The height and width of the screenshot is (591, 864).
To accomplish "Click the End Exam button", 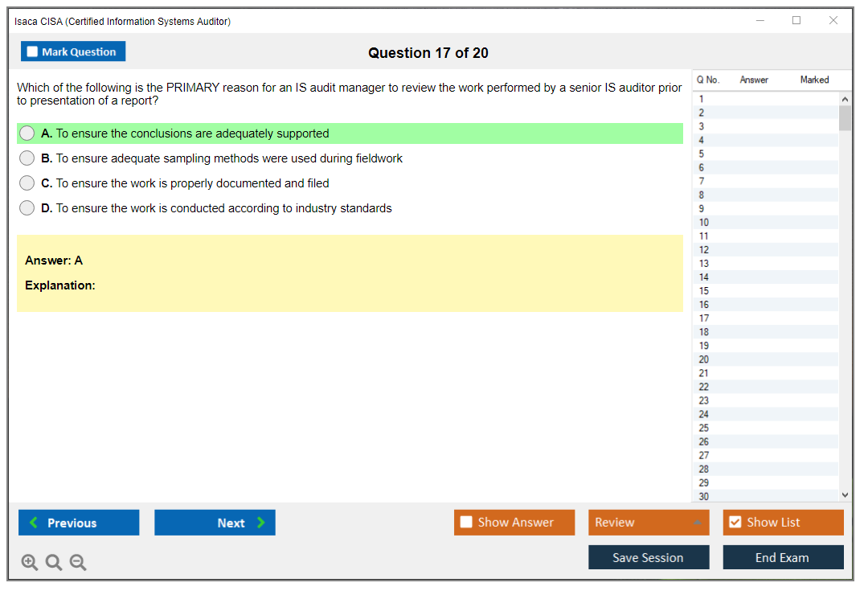I will coord(782,557).
